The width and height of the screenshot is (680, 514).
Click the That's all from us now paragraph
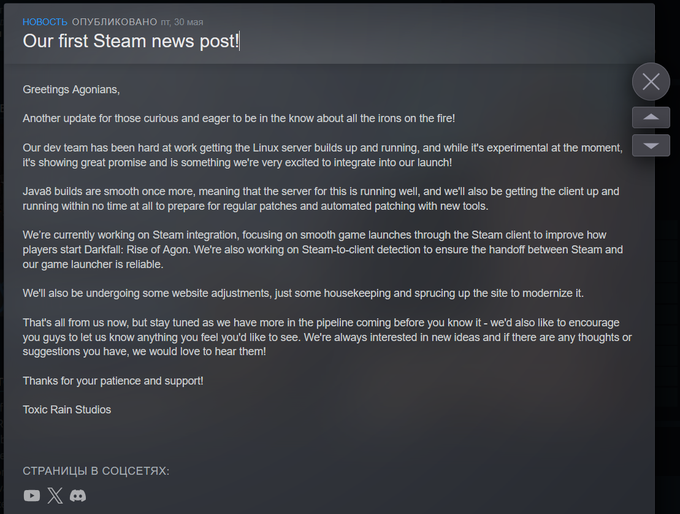[327, 337]
